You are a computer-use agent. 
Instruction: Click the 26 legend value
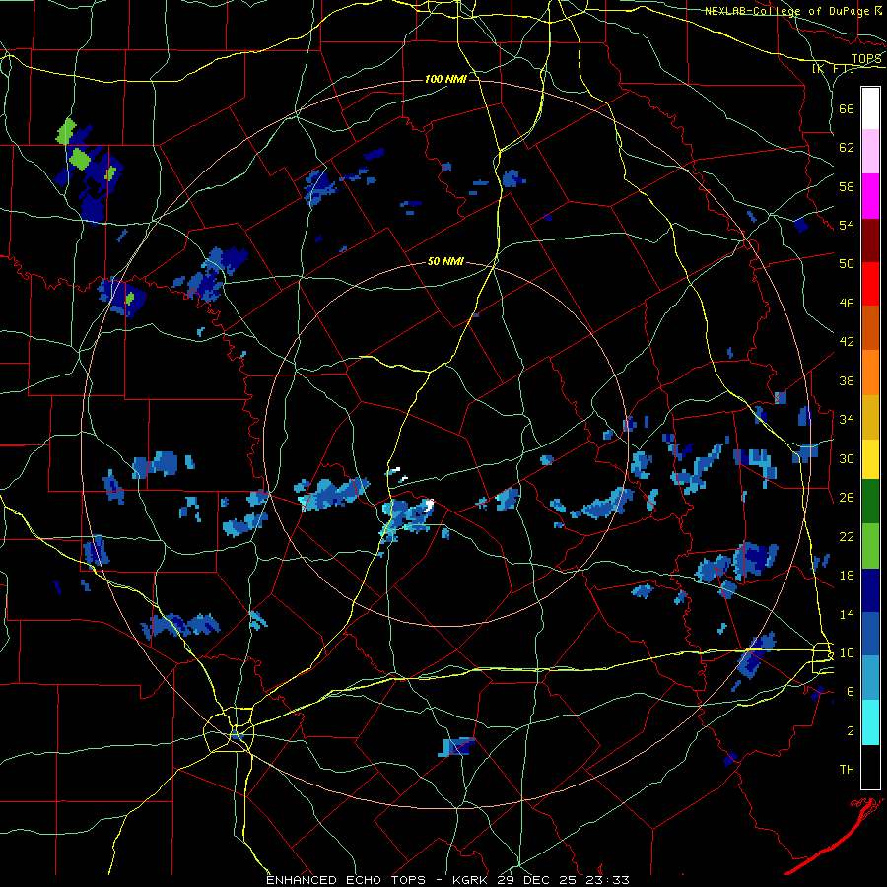coord(847,498)
